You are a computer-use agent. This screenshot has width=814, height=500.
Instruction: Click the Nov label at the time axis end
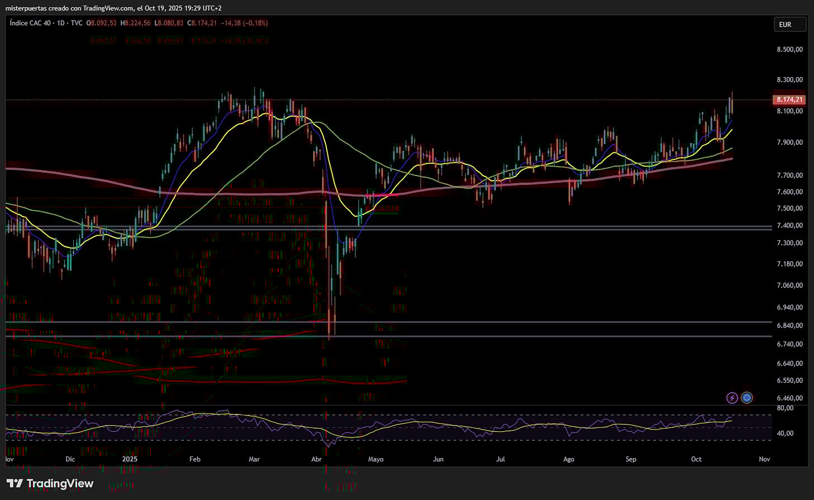tap(764, 459)
